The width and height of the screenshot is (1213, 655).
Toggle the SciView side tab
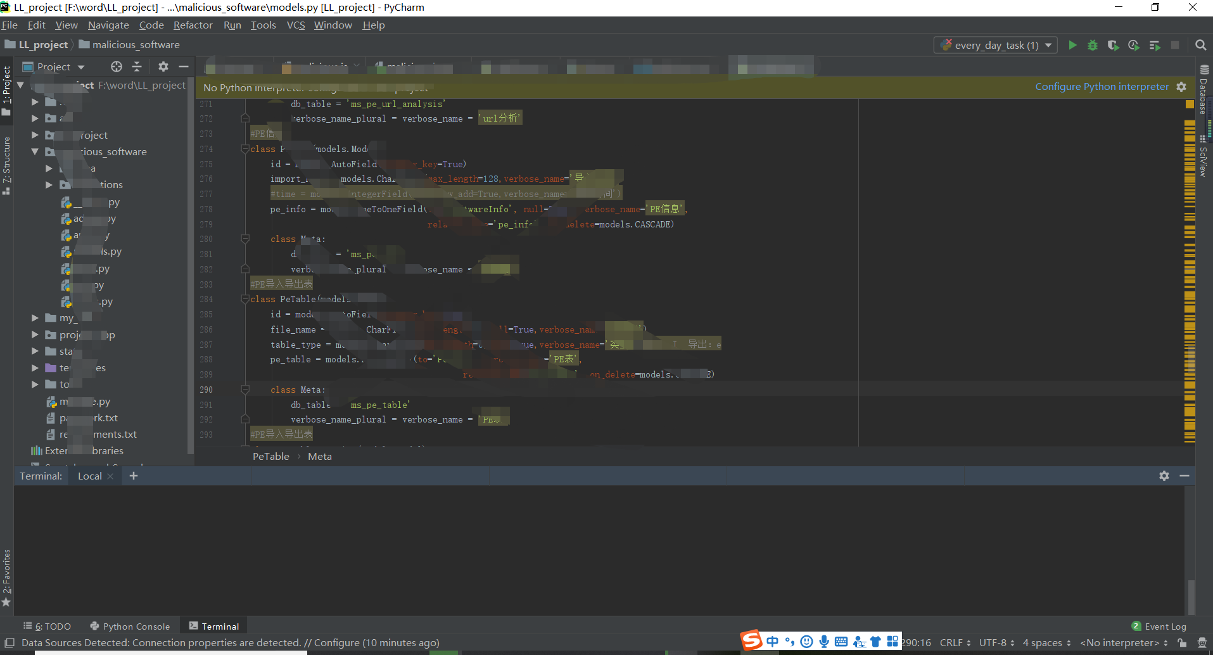tap(1204, 156)
